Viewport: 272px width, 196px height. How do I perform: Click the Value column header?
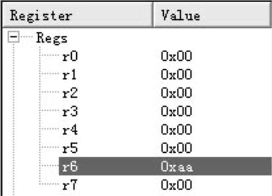pyautogui.click(x=212, y=15)
